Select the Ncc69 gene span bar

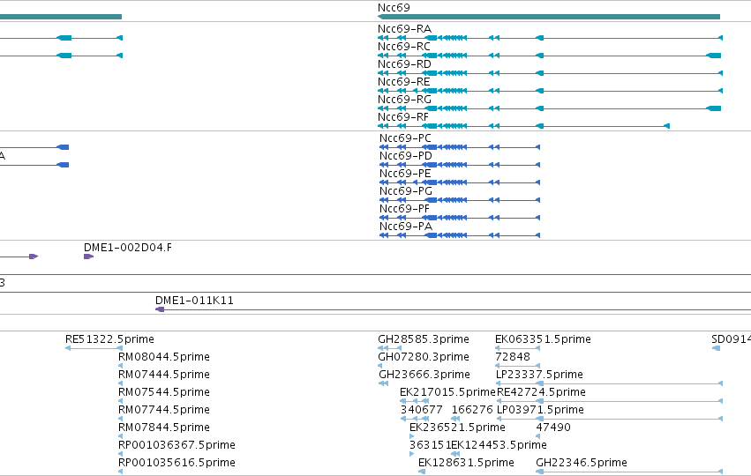(549, 17)
